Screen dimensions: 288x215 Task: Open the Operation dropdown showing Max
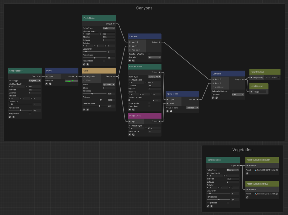(155, 57)
